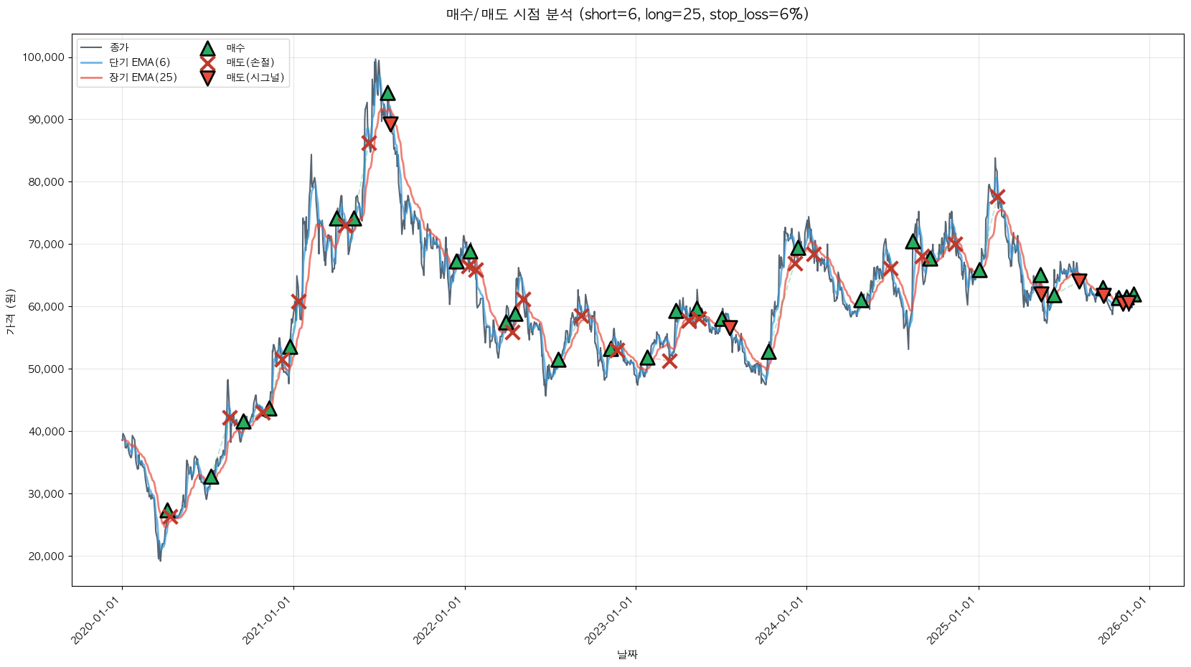Click the 2026-01-01 x-axis date label

[1123, 620]
